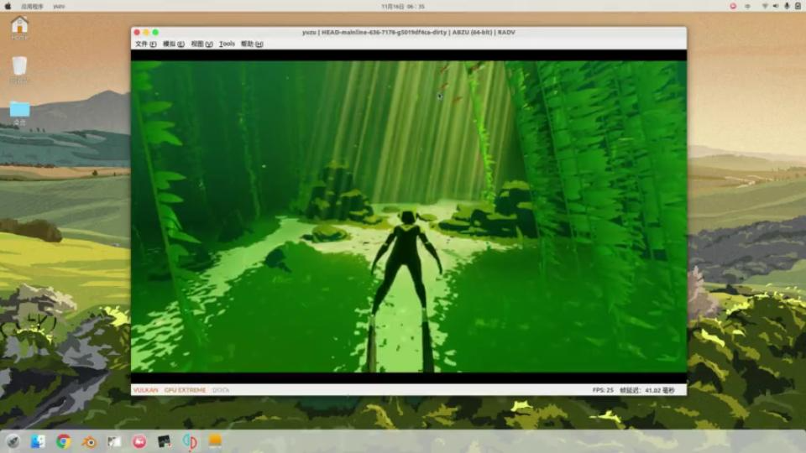Close the yuzu window with red button
Image resolution: width=806 pixels, height=453 pixels.
(x=137, y=33)
